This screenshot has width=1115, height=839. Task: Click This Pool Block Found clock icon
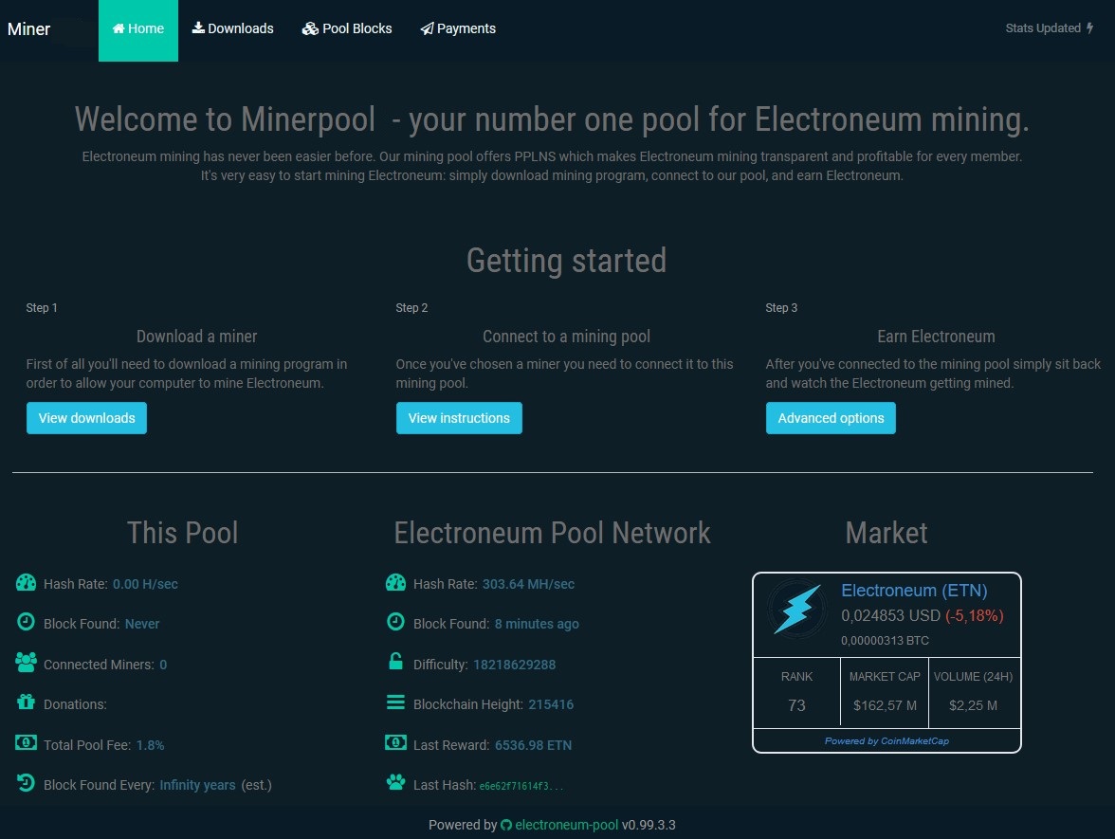26,622
